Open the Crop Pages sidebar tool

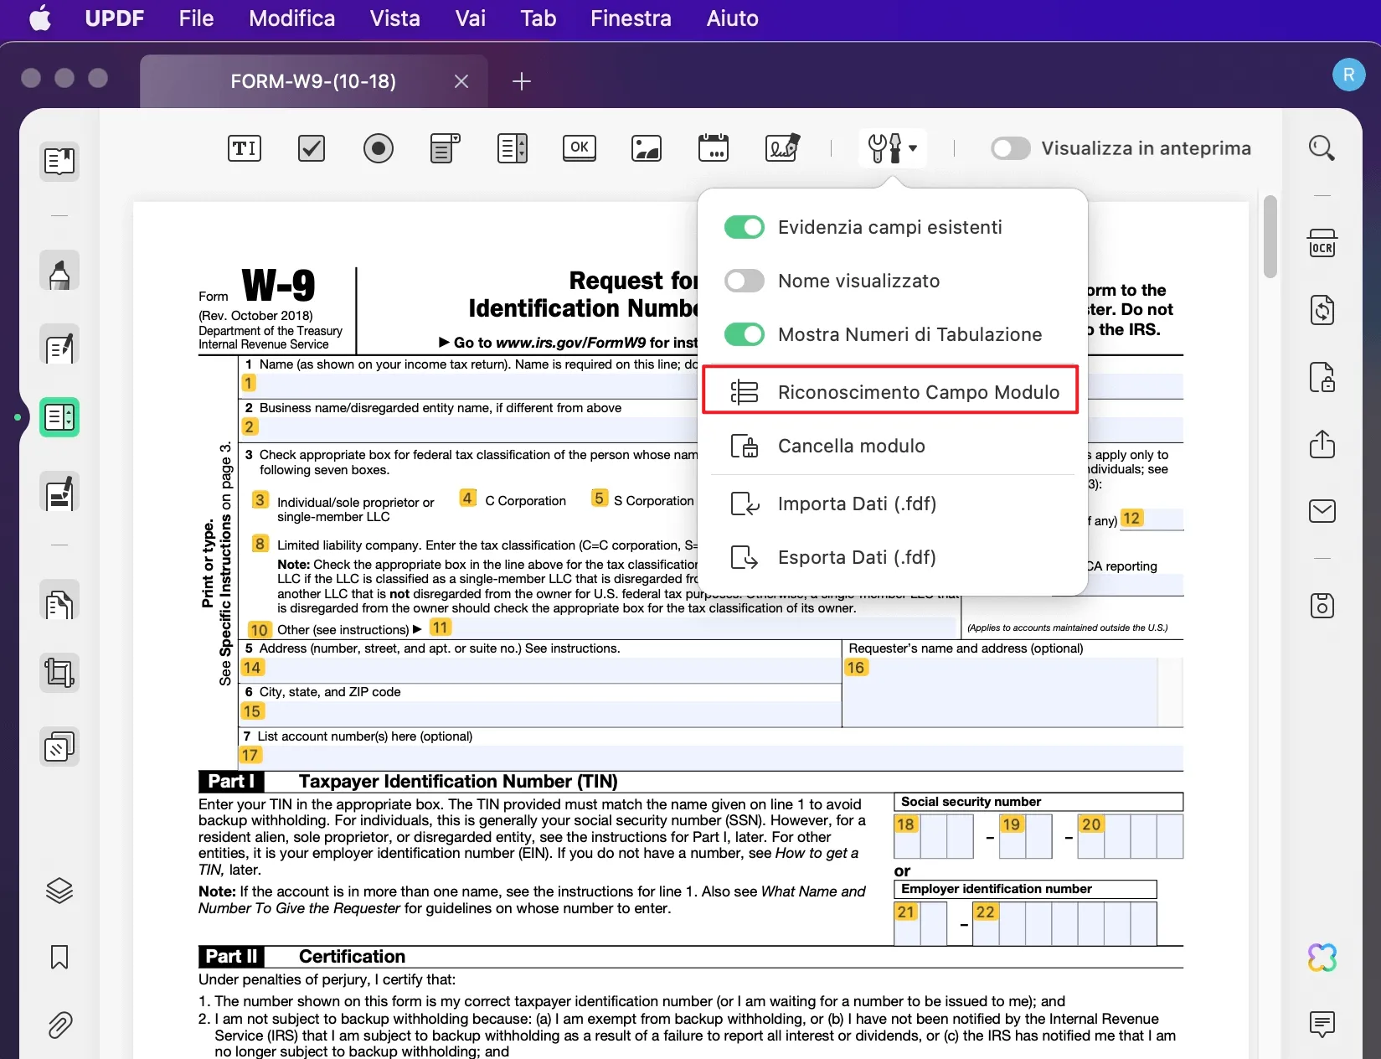(59, 673)
